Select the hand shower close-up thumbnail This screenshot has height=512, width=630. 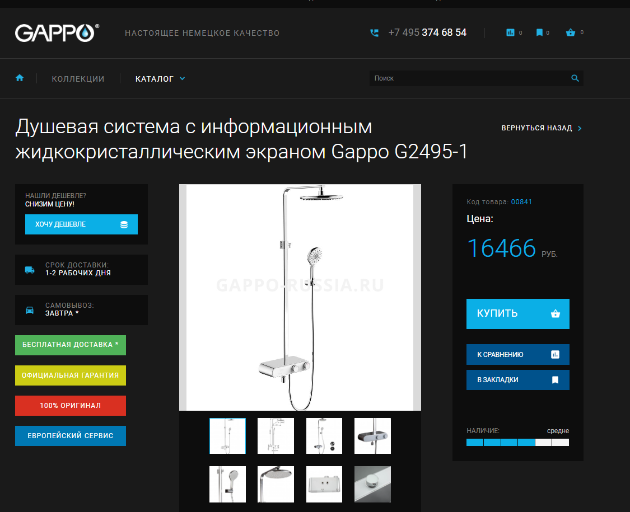click(227, 484)
